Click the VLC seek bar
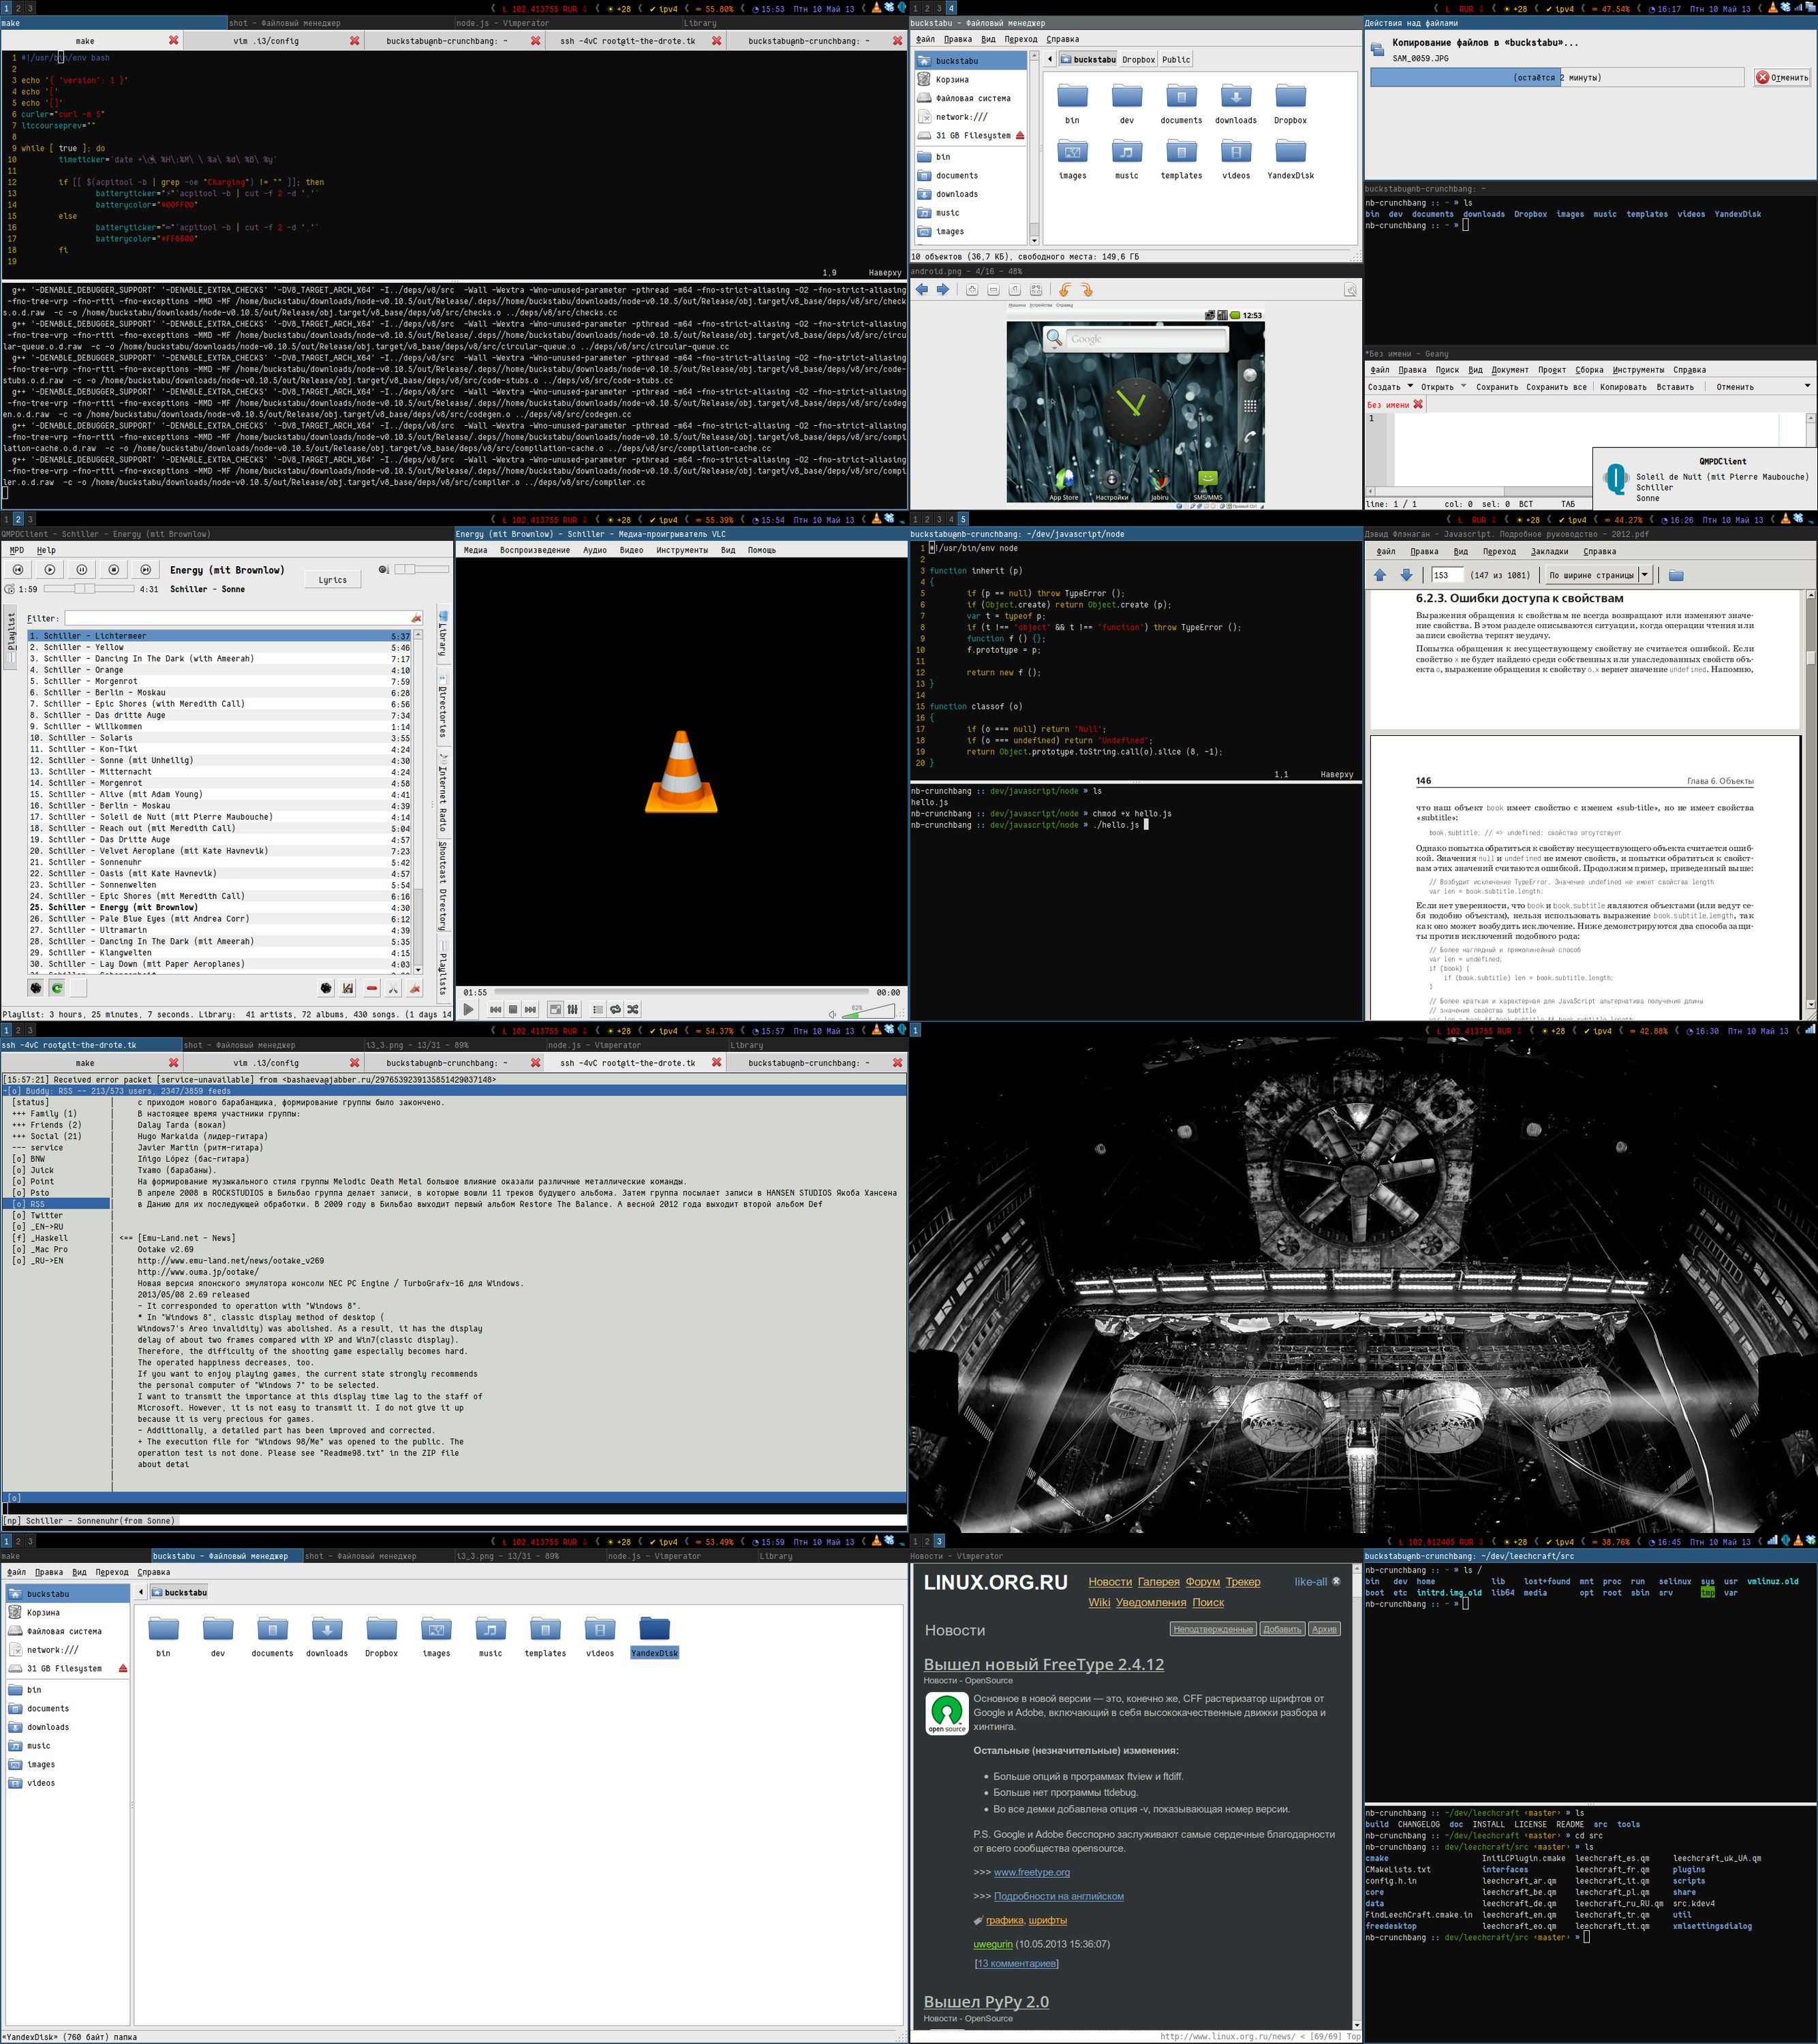Image resolution: width=1818 pixels, height=2044 pixels. click(682, 992)
